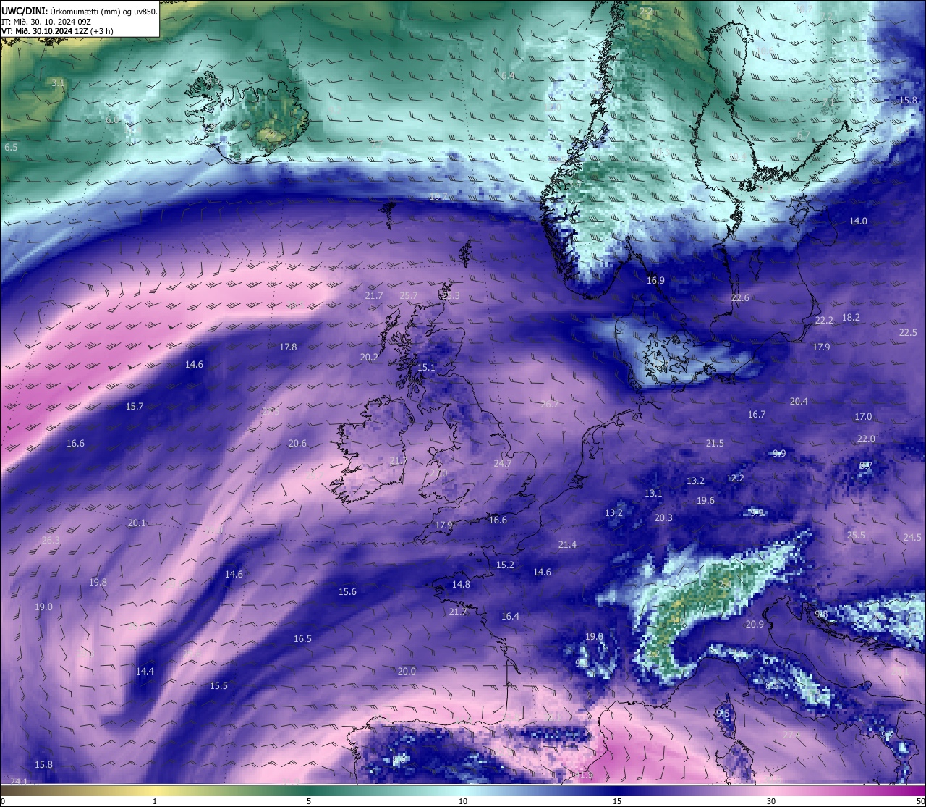Click the 25.3 value near northern Scotland
This screenshot has height=807, width=926.
[450, 295]
